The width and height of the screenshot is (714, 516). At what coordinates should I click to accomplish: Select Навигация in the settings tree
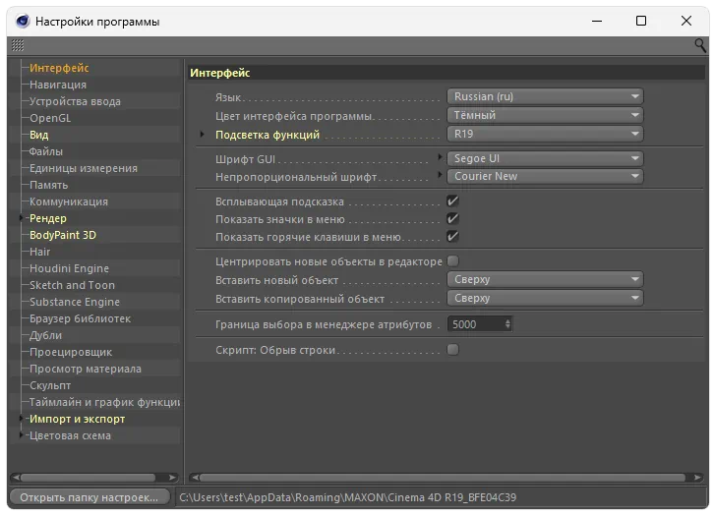[x=58, y=85]
